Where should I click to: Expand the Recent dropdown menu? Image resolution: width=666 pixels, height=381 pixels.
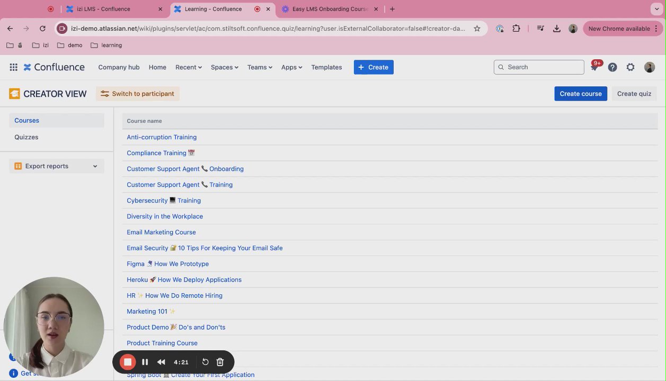(189, 67)
